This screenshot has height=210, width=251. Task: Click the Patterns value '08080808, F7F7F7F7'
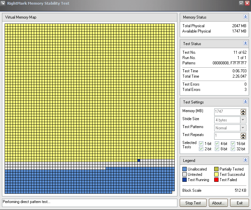(229, 63)
